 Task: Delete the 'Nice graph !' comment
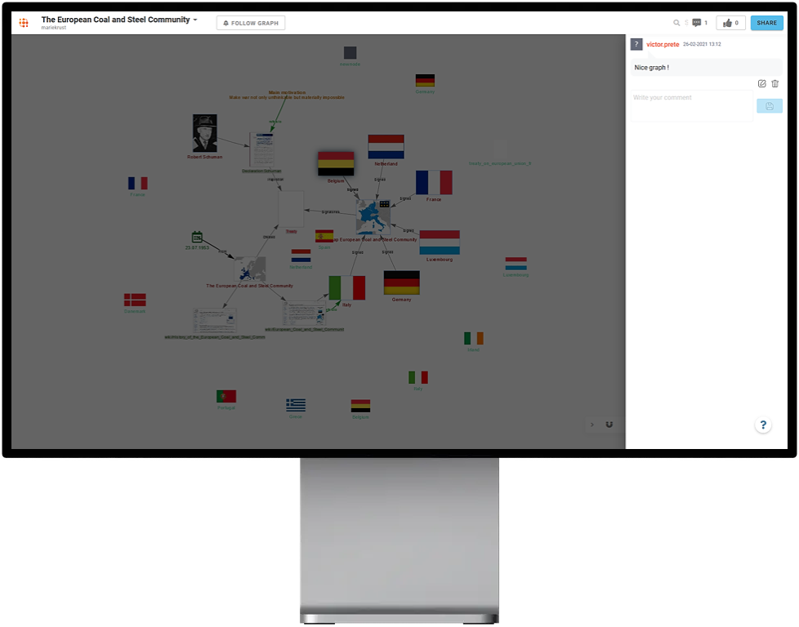775,83
